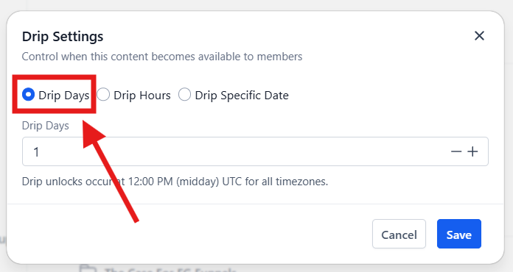The image size is (513, 272).
Task: Close the Drip Settings dialog with X
Action: tap(479, 36)
